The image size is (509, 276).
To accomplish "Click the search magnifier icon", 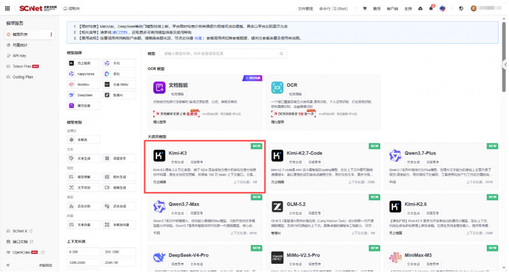I will 281,54.
